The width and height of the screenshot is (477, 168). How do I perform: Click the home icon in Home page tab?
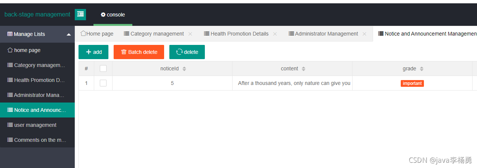pyautogui.click(x=83, y=33)
